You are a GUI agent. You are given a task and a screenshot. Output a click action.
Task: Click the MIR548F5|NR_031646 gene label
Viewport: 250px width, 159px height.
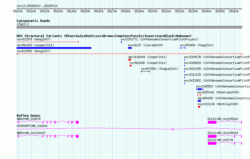(x=32, y=126)
